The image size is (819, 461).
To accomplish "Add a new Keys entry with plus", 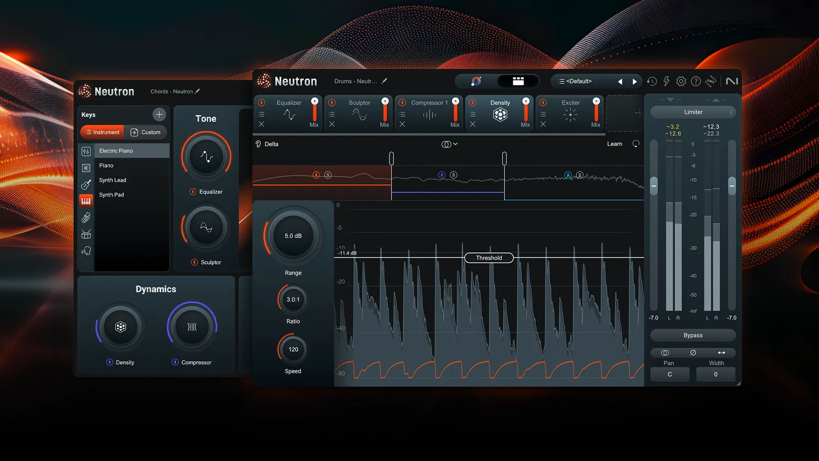I will point(159,114).
